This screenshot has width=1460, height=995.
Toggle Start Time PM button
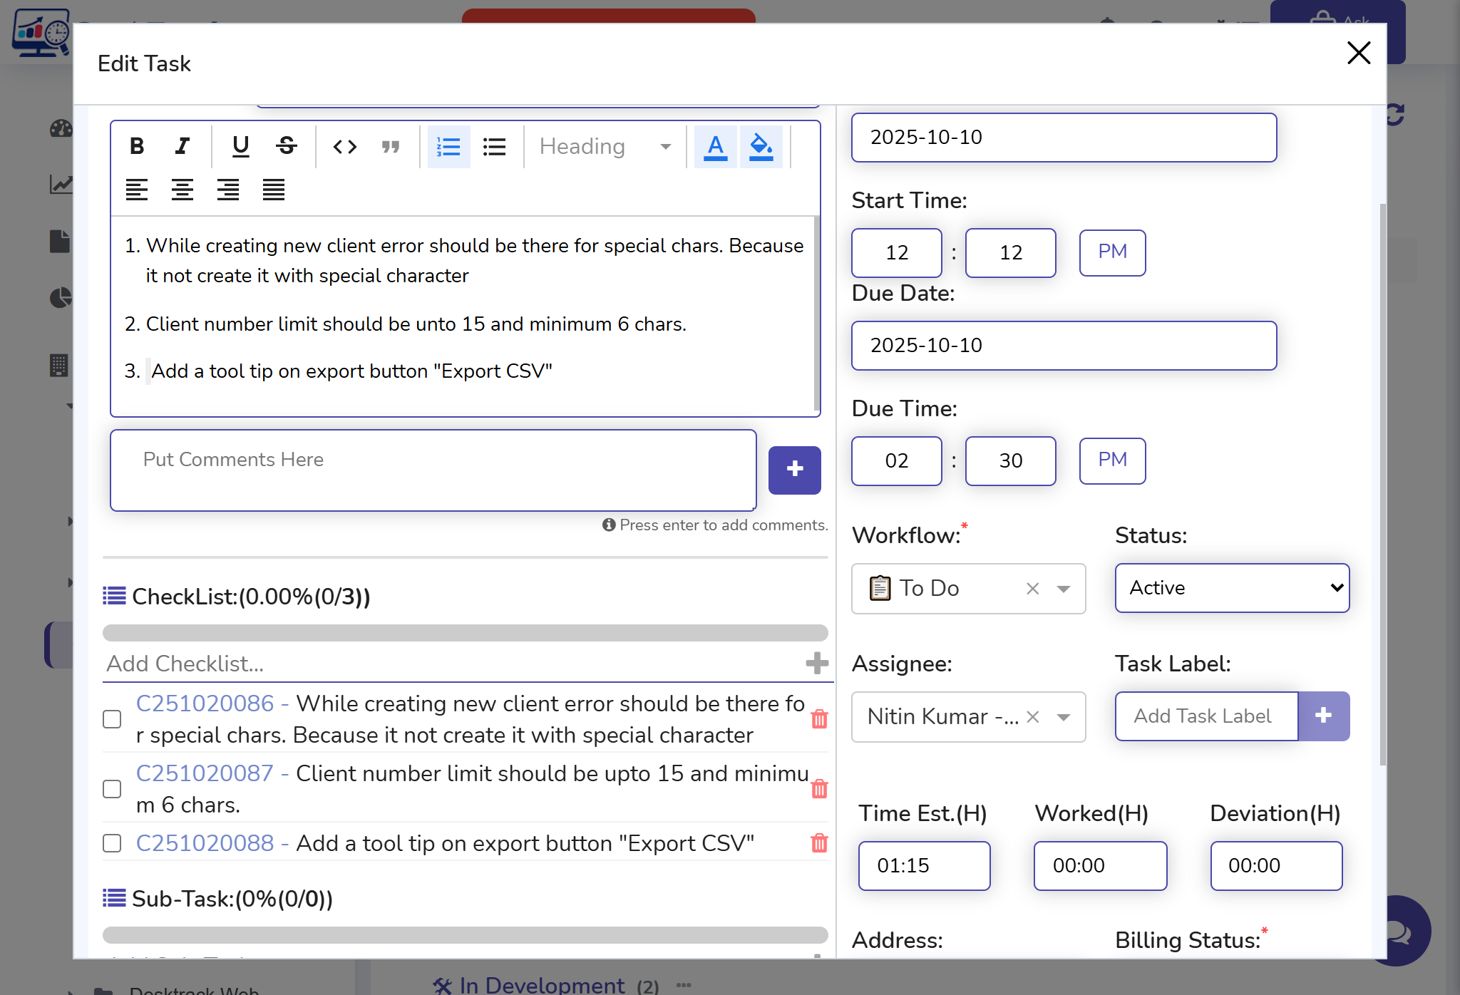[x=1112, y=252]
